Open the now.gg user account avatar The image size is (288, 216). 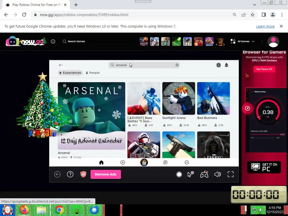(273, 42)
